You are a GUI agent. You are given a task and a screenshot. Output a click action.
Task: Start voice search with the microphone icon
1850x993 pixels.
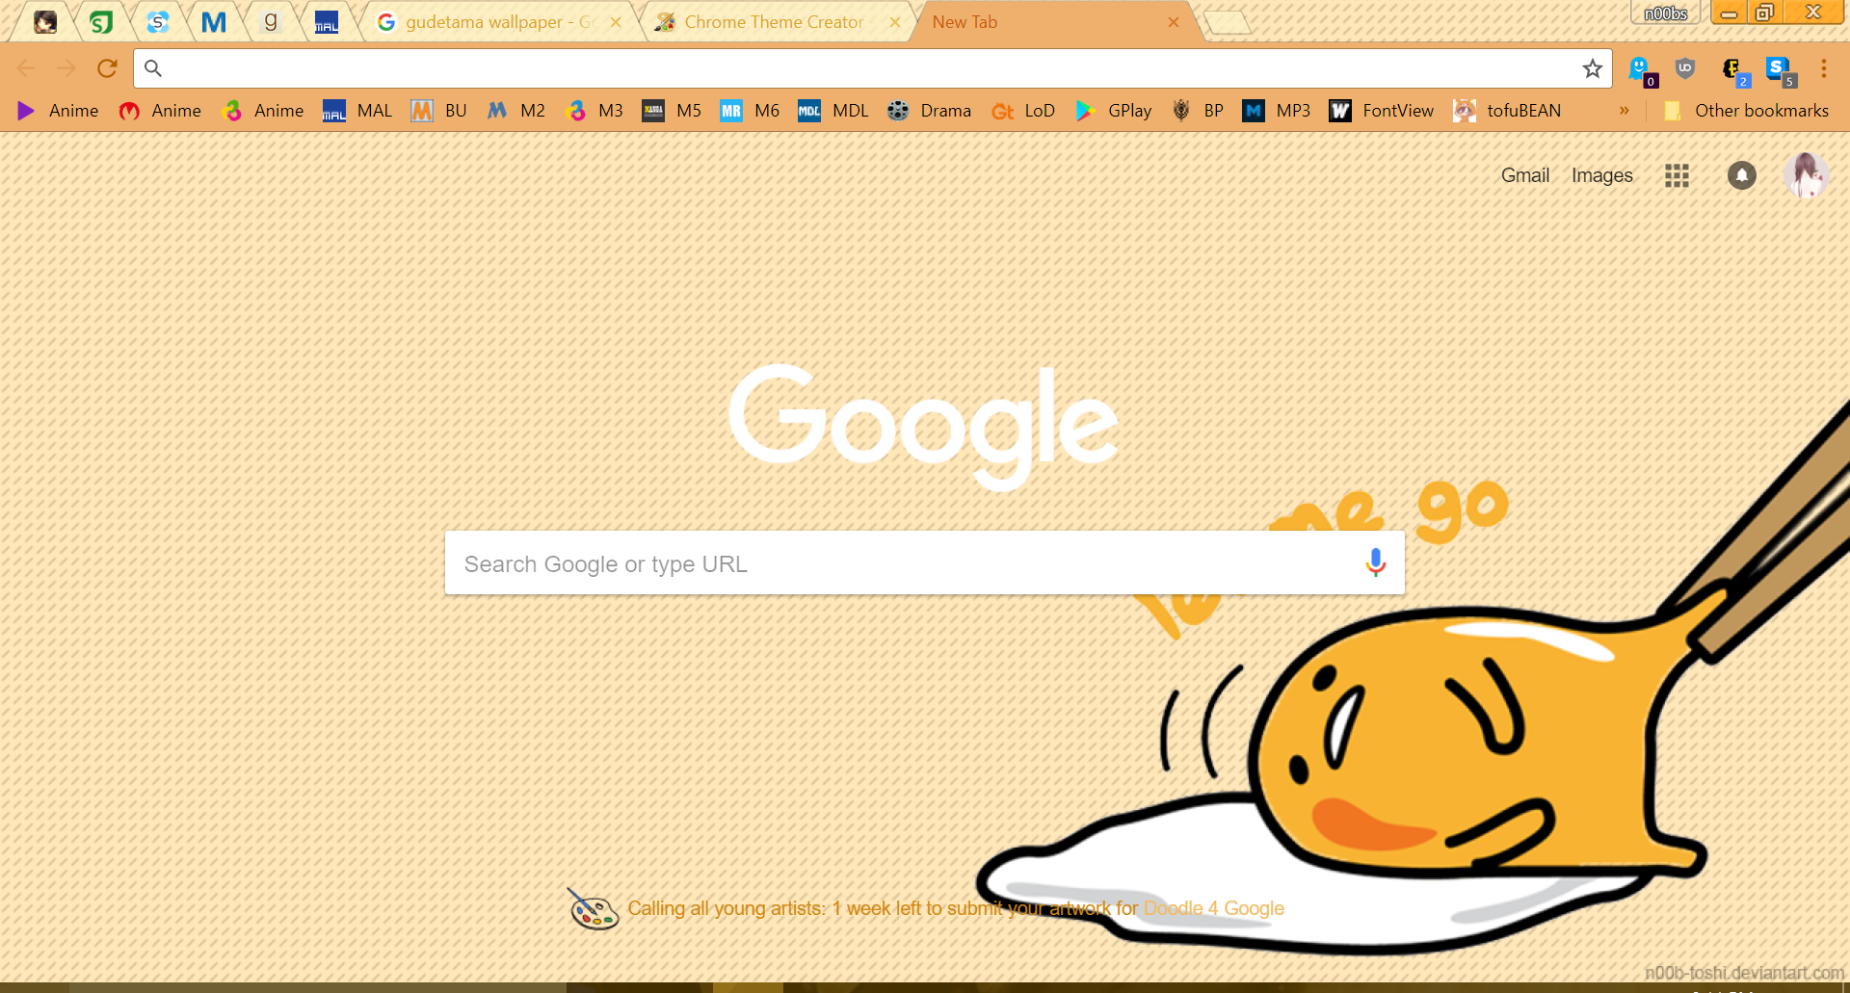point(1375,562)
